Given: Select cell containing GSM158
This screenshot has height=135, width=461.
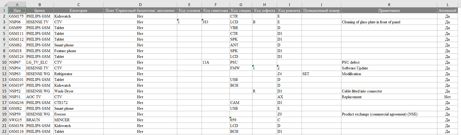Looking at the screenshot, I should point(17,125).
